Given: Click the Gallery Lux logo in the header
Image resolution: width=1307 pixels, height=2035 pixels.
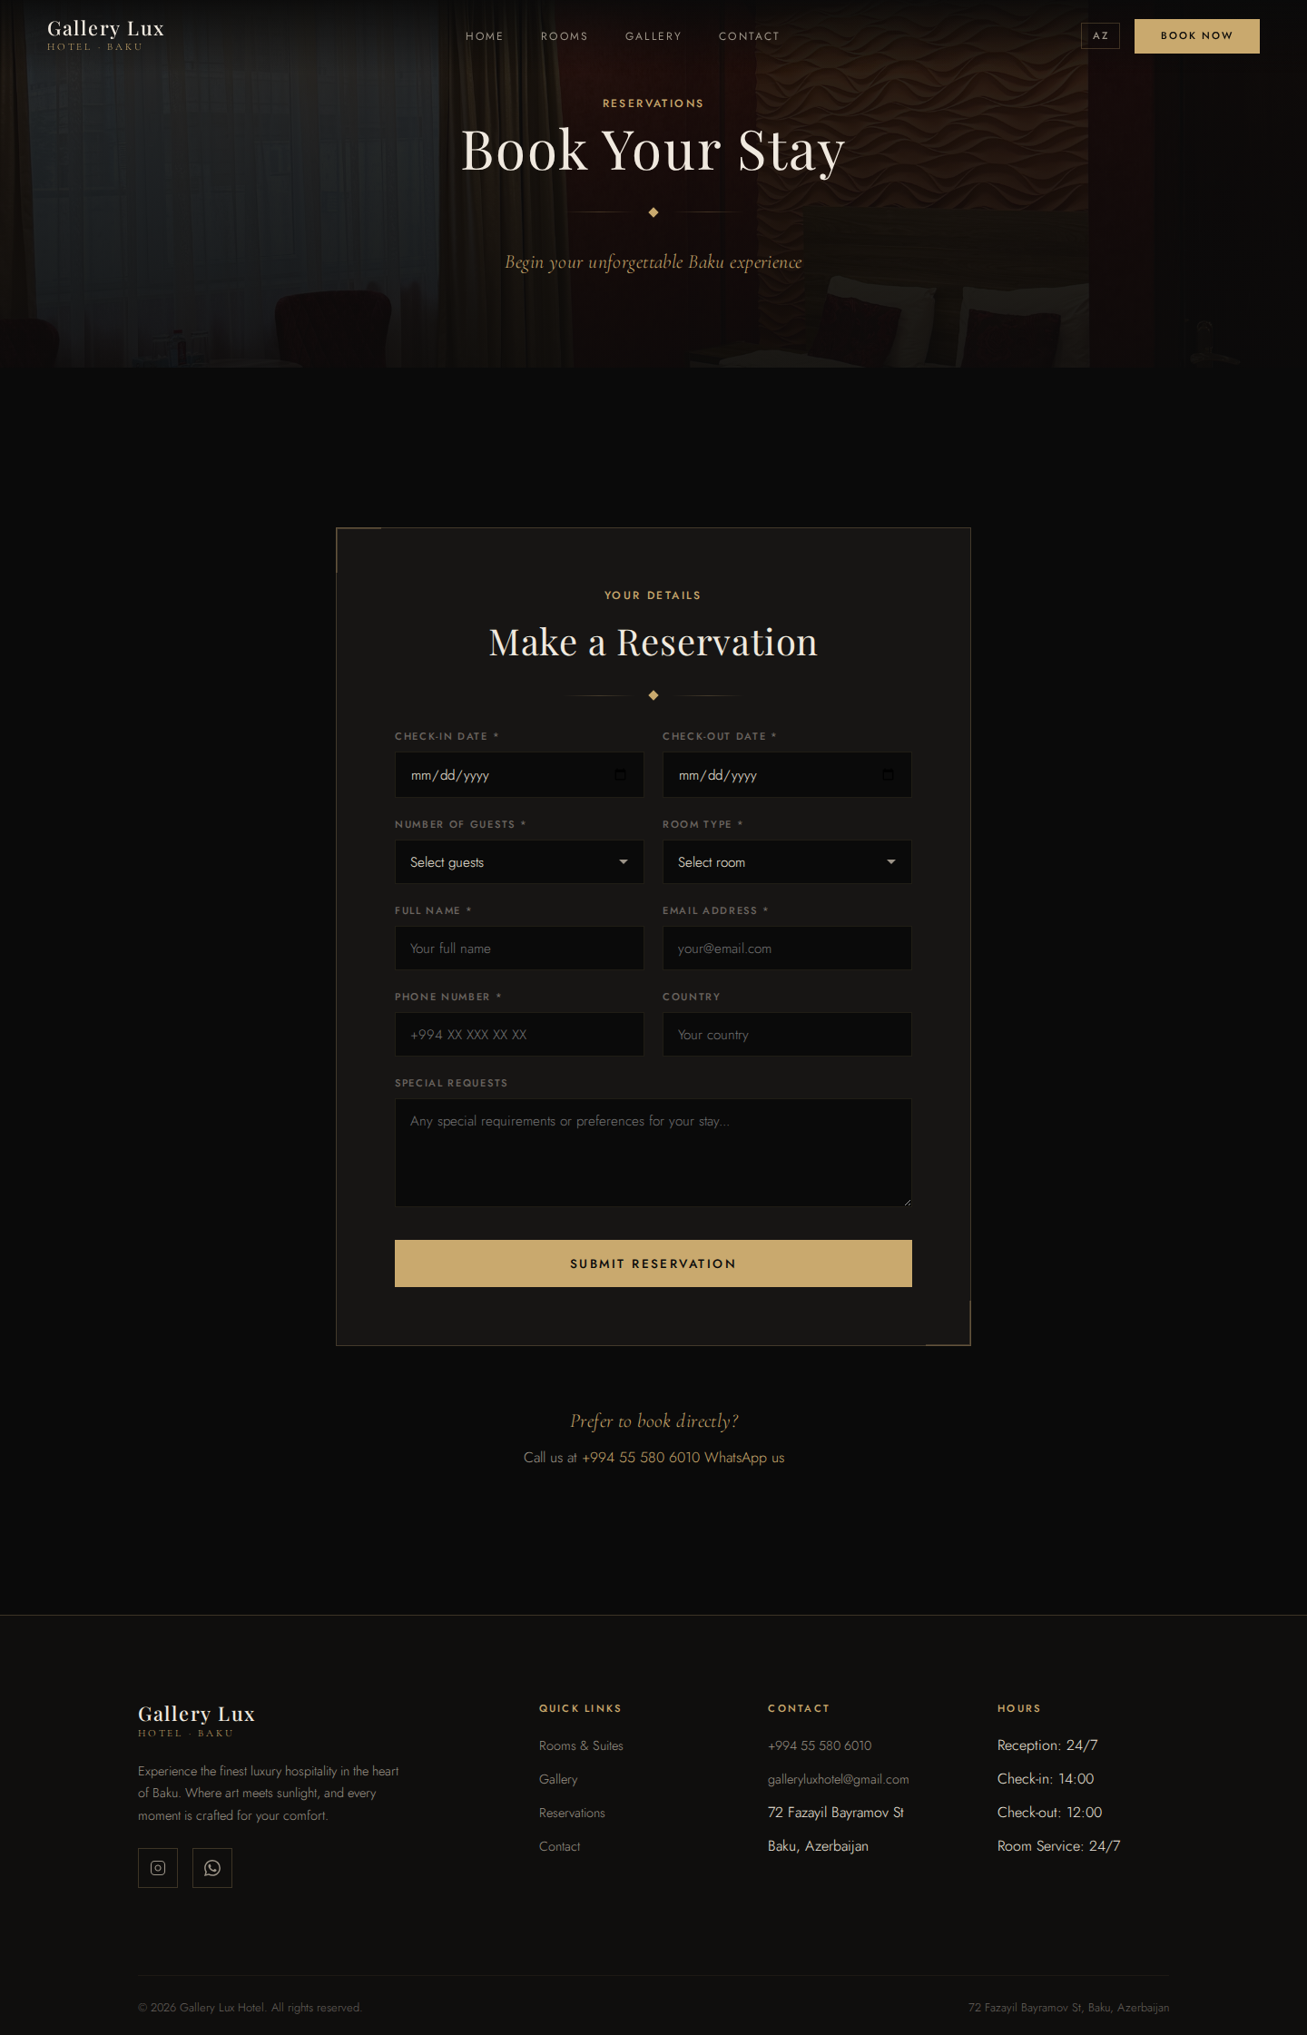Looking at the screenshot, I should pyautogui.click(x=105, y=35).
